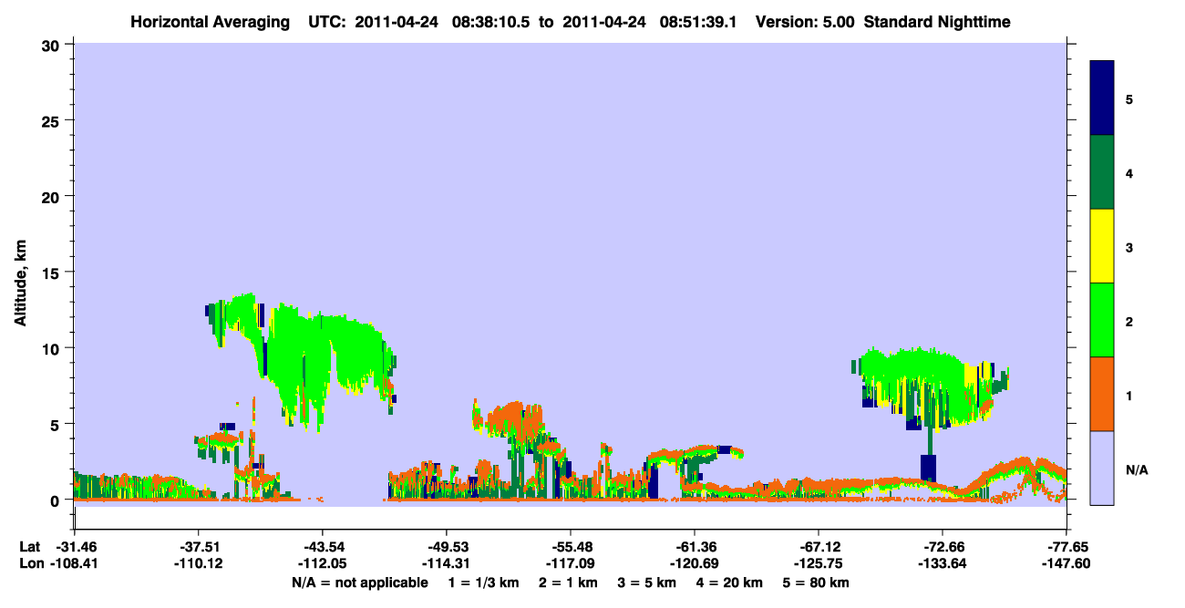Click the Version 5.00 Standard Nighttime label
1185x608 pixels.
pos(882,21)
